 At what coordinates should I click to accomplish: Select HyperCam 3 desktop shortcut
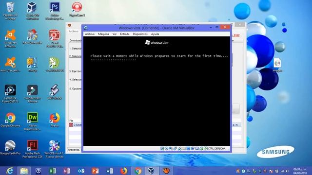pyautogui.click(x=77, y=9)
